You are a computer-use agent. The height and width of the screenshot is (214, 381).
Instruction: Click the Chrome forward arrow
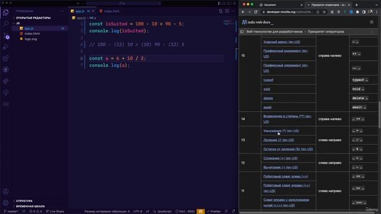pos(249,12)
